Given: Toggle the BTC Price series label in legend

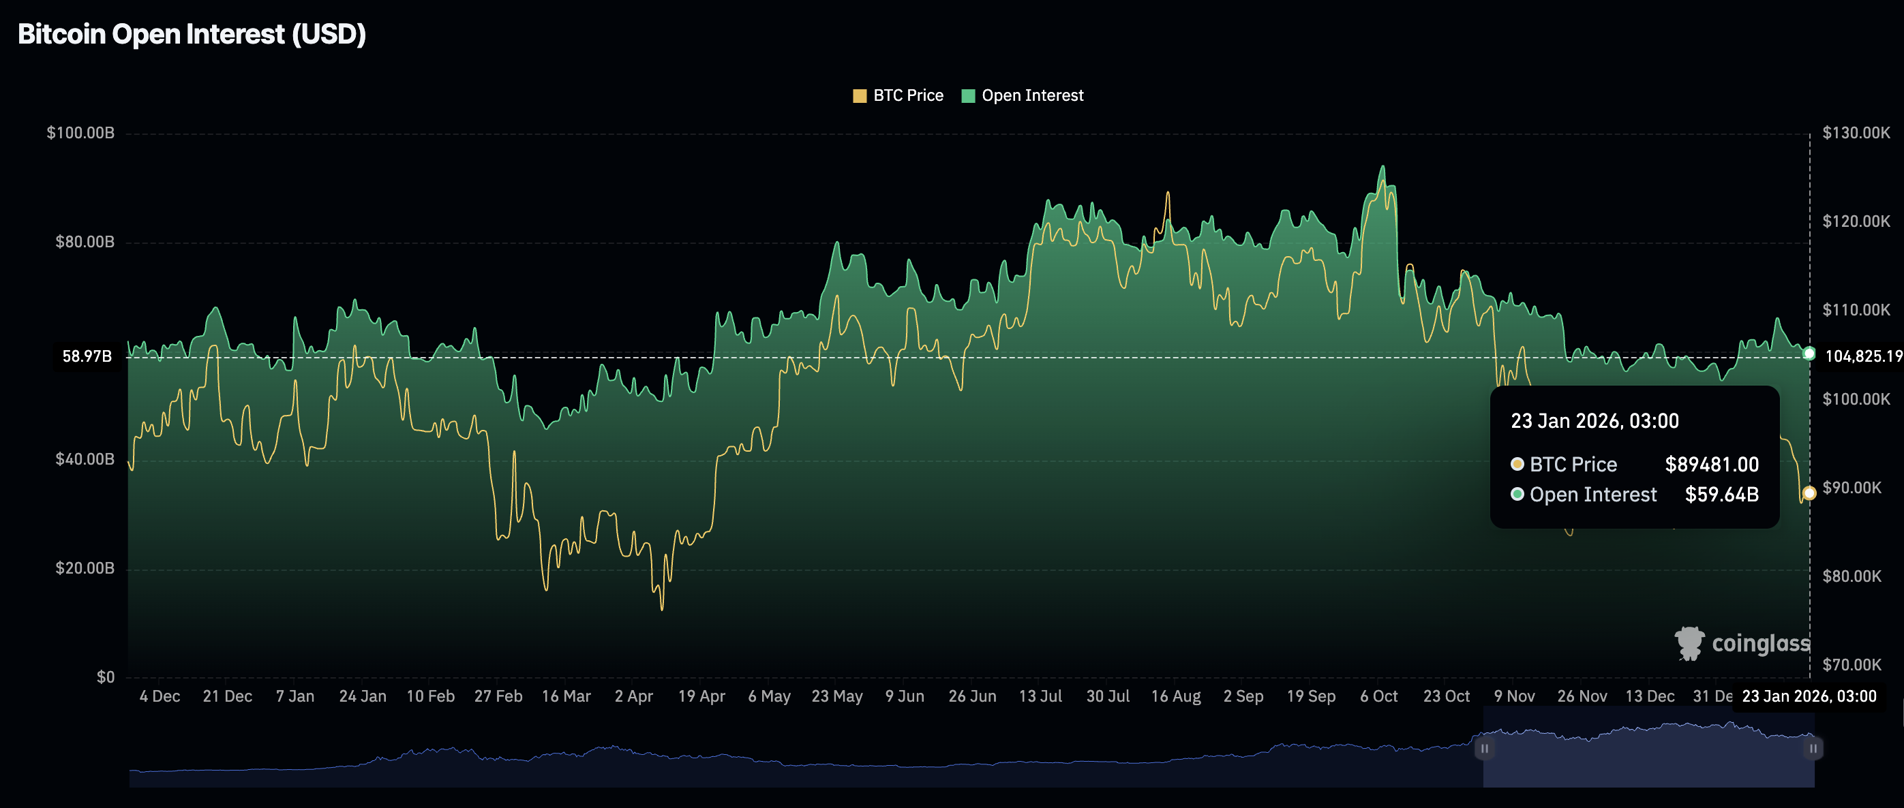Looking at the screenshot, I should coord(907,95).
